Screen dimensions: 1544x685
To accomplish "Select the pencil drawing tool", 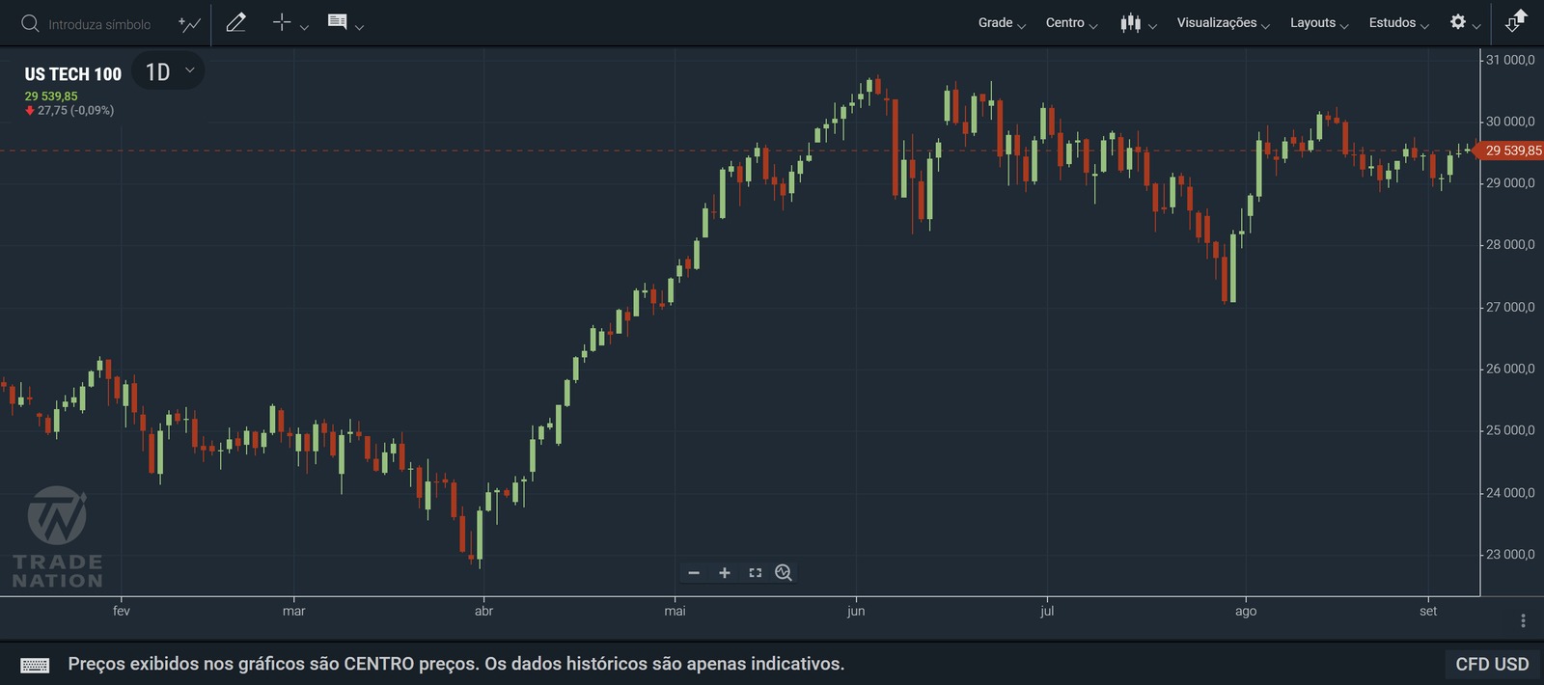I will point(235,22).
